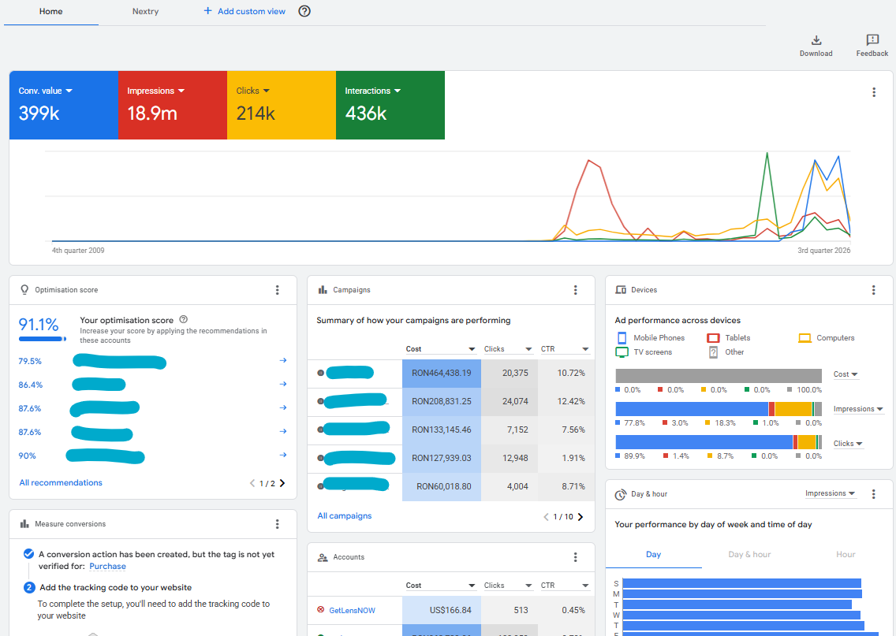Go to next recommendations page
Image resolution: width=896 pixels, height=636 pixels.
pyautogui.click(x=282, y=483)
